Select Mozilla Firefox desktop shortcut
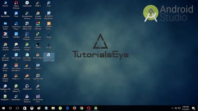 click(5, 78)
